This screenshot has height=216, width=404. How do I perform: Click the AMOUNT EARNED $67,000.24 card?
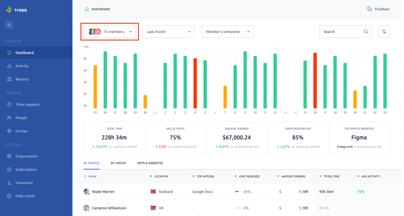tap(237, 138)
